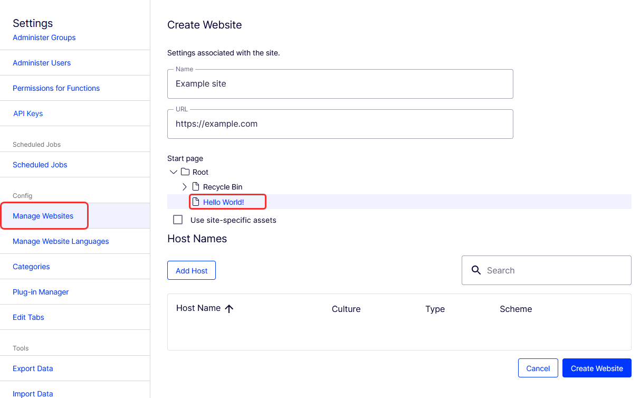
Task: Click the Hello World! page icon
Action: tap(196, 202)
